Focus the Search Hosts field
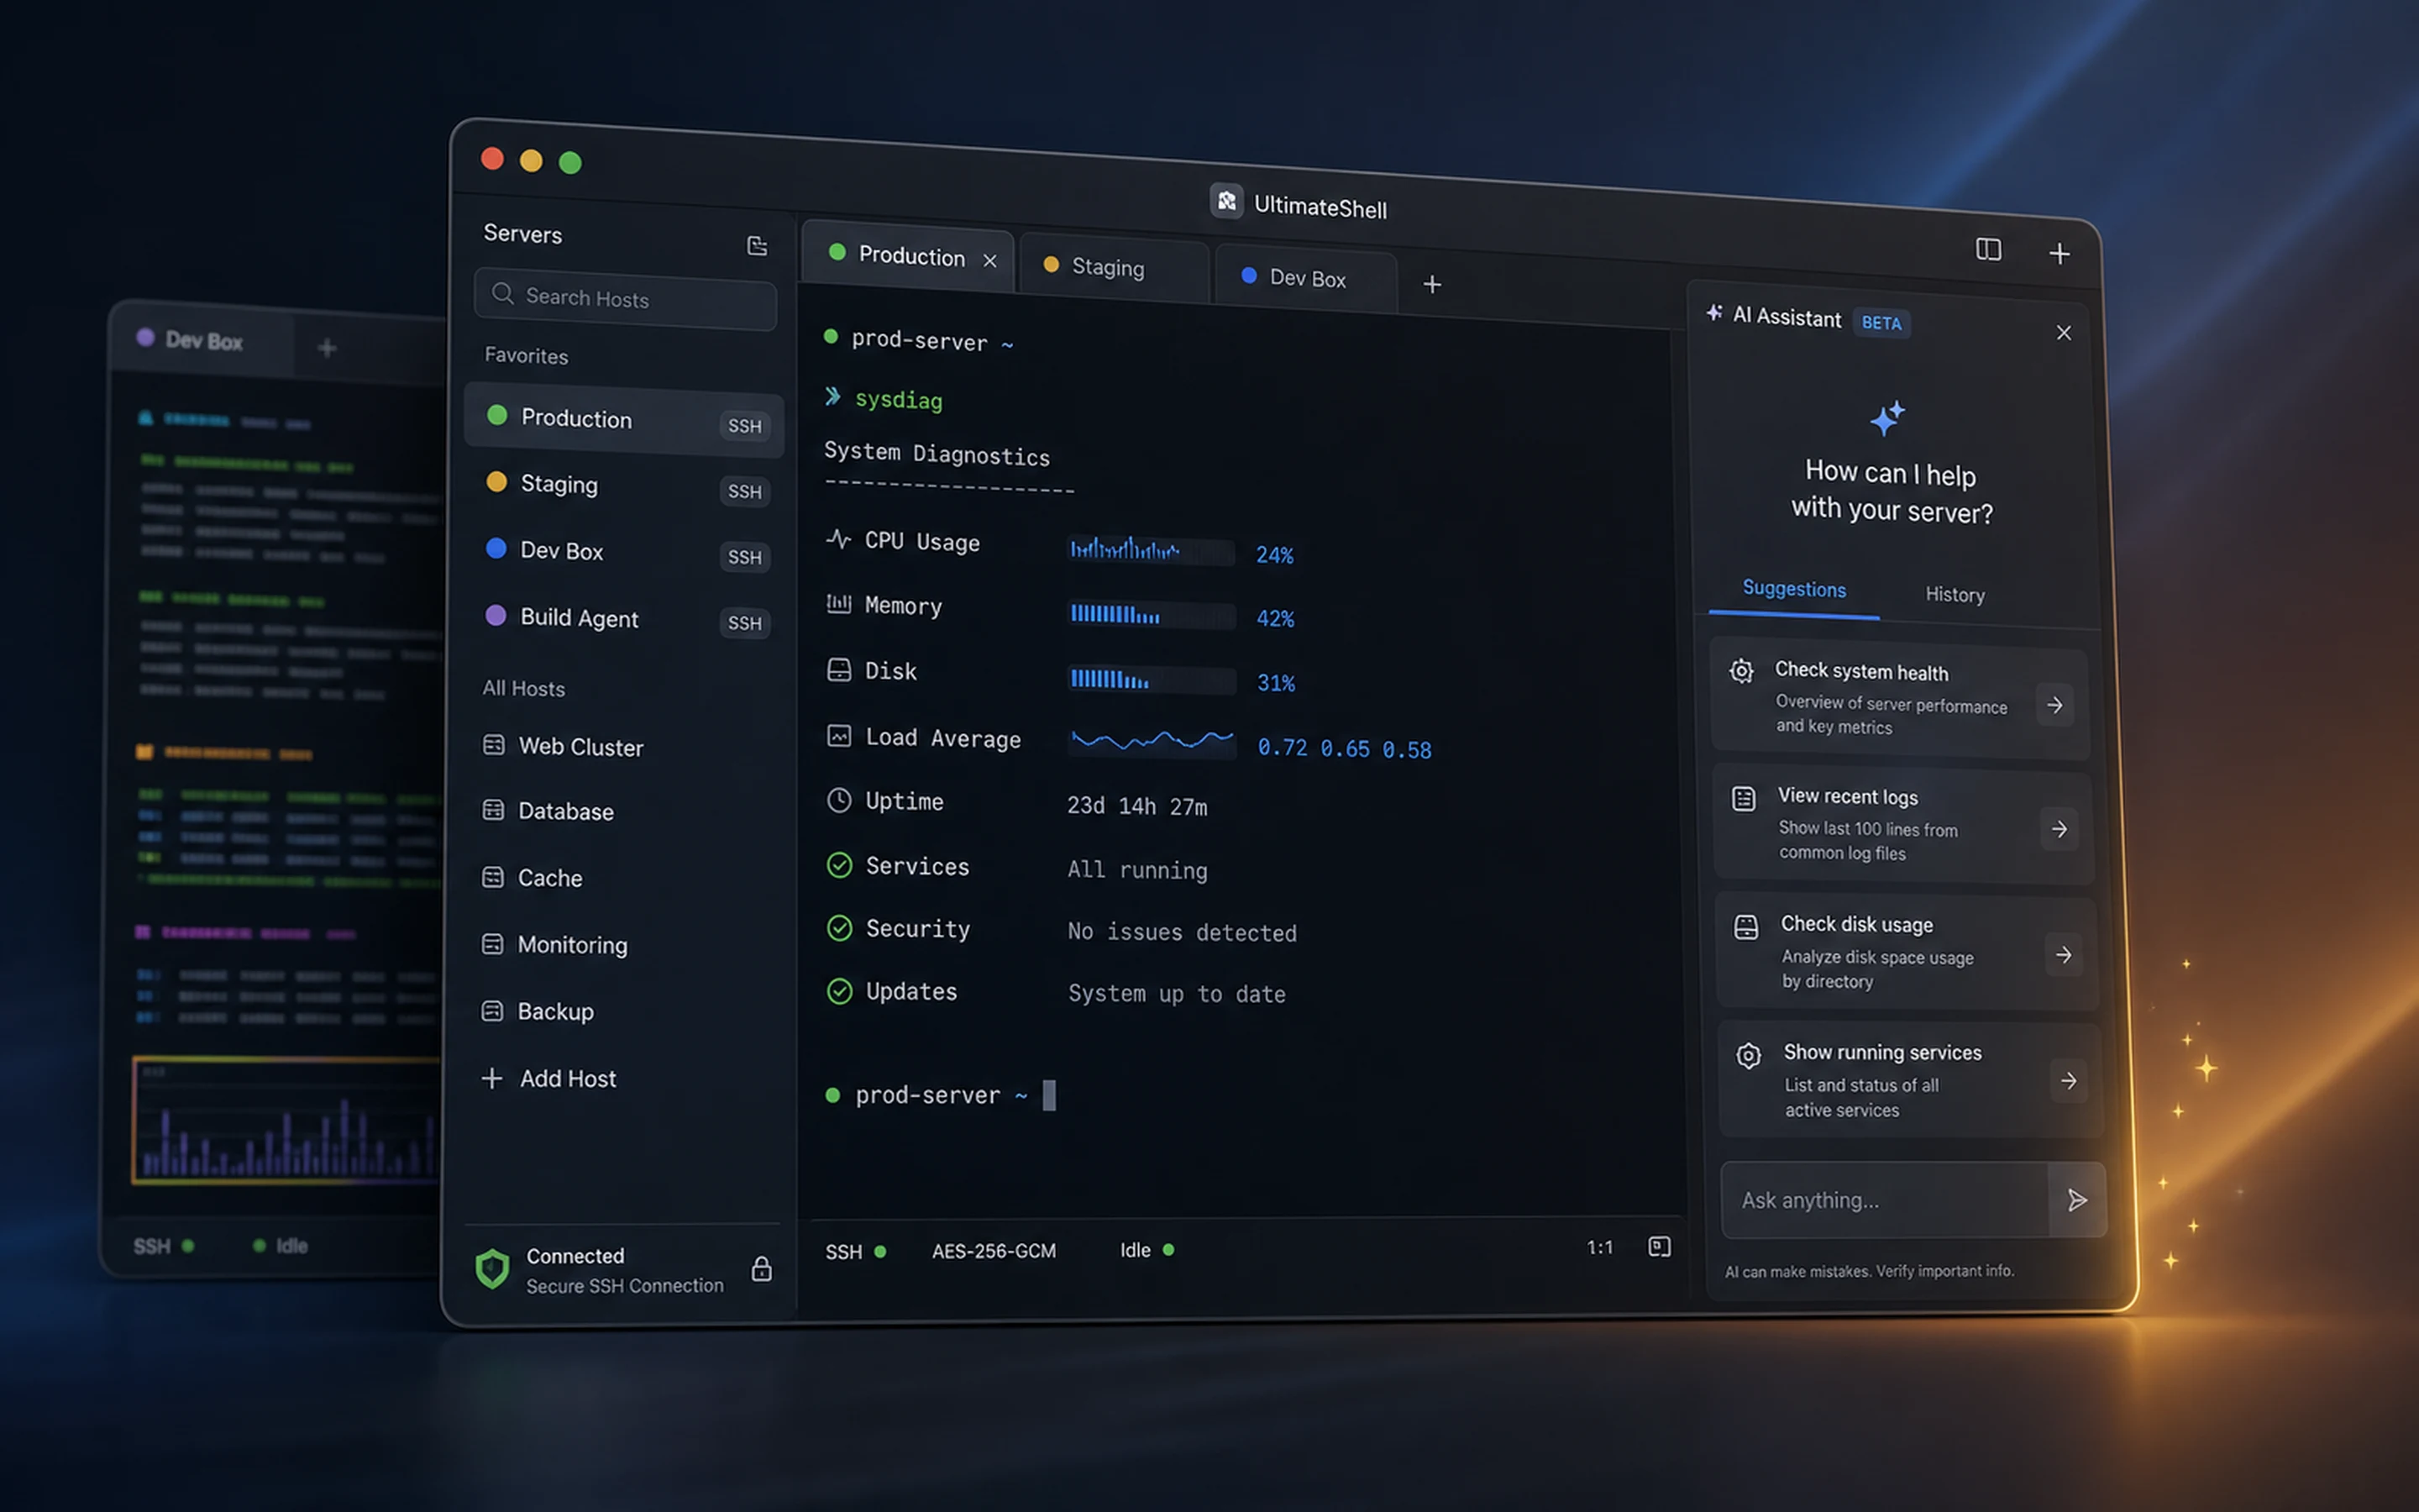Screen dimensions: 2419x1512 click(x=625, y=298)
